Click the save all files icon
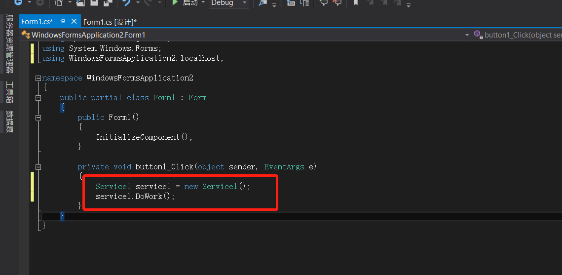The width and height of the screenshot is (562, 275). point(108,2)
